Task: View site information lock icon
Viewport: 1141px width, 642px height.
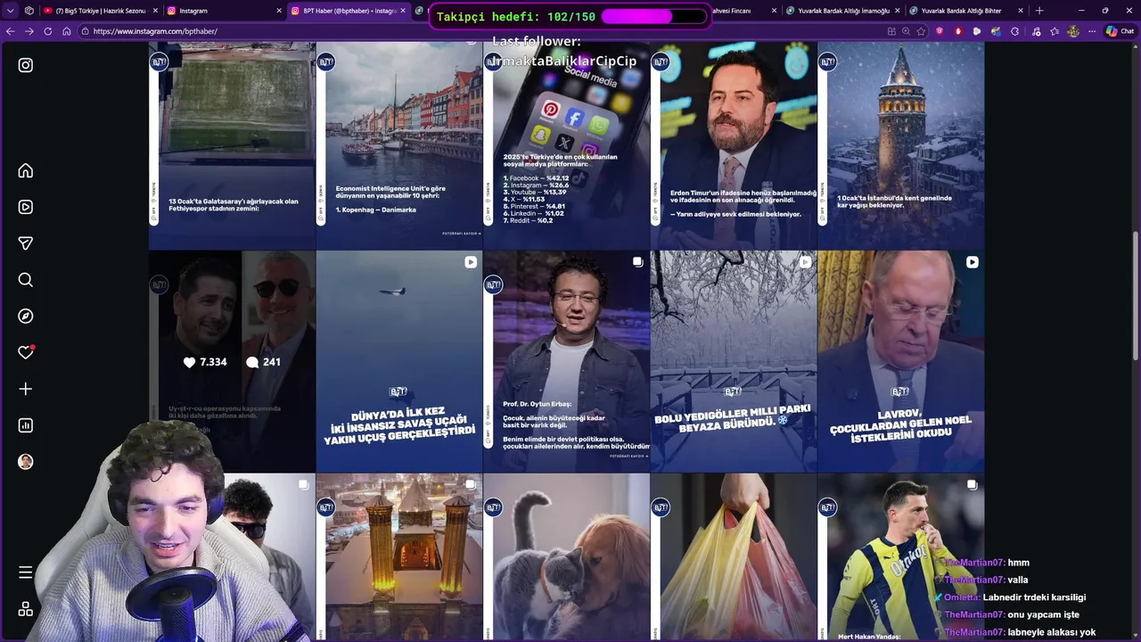Action: tap(85, 31)
